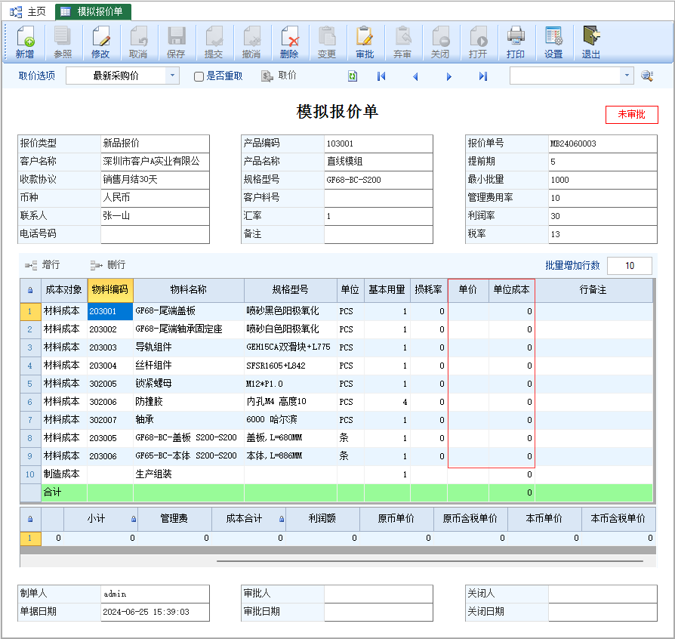Screen dimensions: 675x639
Task: Click the horizontal scrollbar below summary grid
Action: 430,561
